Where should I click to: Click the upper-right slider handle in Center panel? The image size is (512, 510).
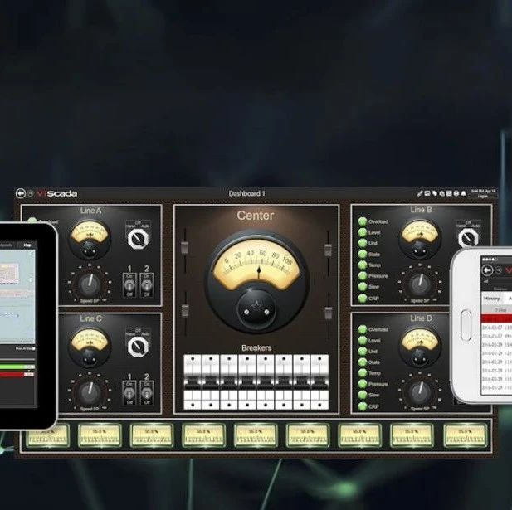pyautogui.click(x=328, y=250)
